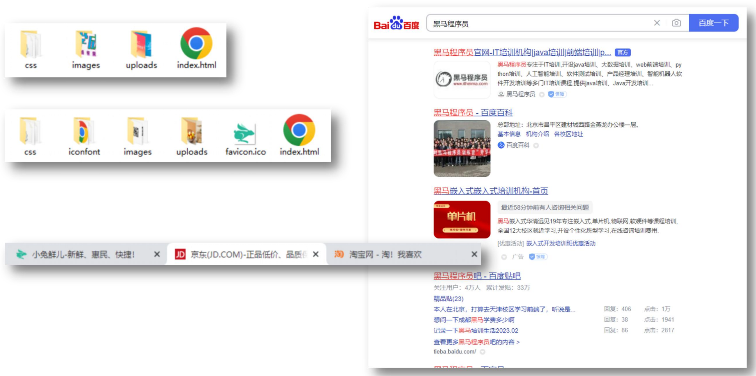The image size is (756, 376).
Task: Click the camera image search icon
Action: coord(676,23)
